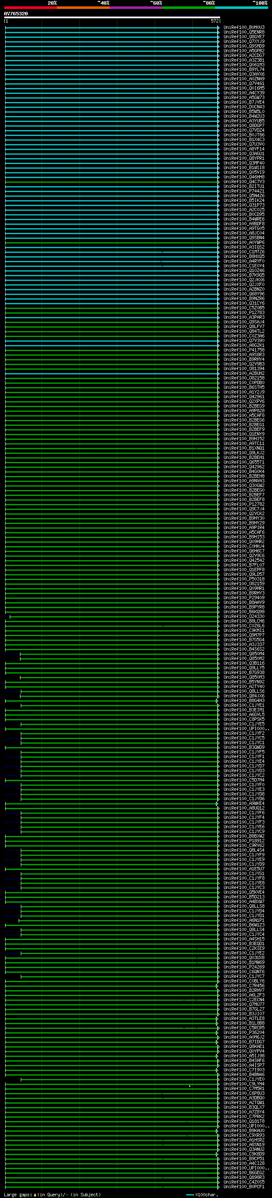The width and height of the screenshot is (272, 1198).
Task: Click the UniRef100_Q9M7P7 label
Action: coord(244,635)
